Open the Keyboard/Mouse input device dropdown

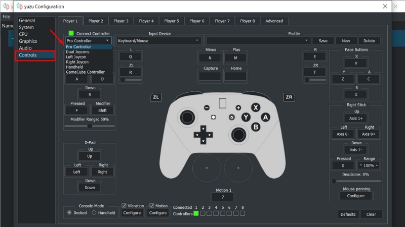tap(158, 41)
